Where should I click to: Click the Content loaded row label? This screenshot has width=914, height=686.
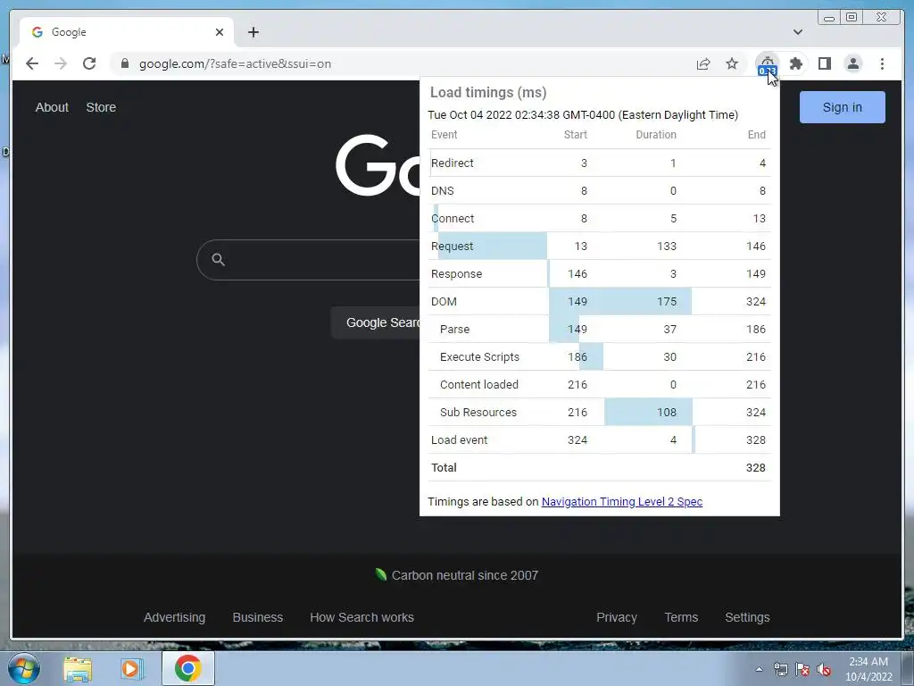pos(479,385)
